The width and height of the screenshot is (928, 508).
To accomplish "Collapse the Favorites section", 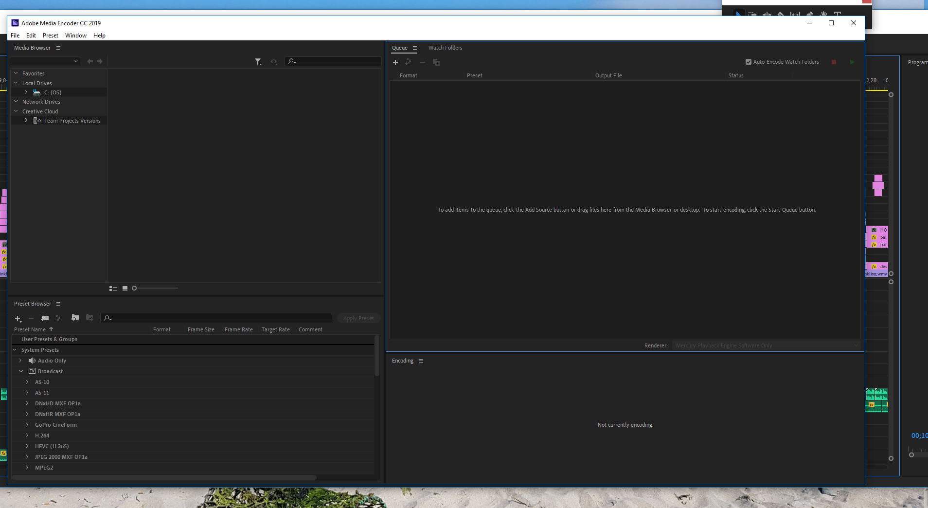I will pos(16,73).
